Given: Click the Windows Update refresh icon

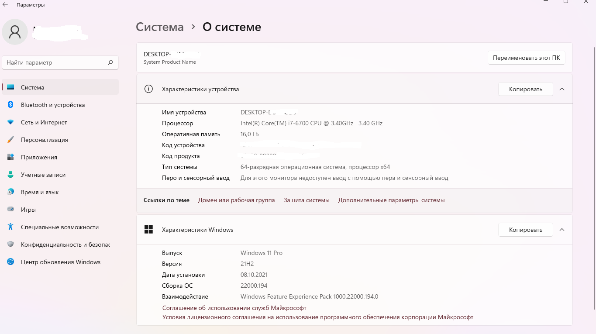Looking at the screenshot, I should point(10,262).
